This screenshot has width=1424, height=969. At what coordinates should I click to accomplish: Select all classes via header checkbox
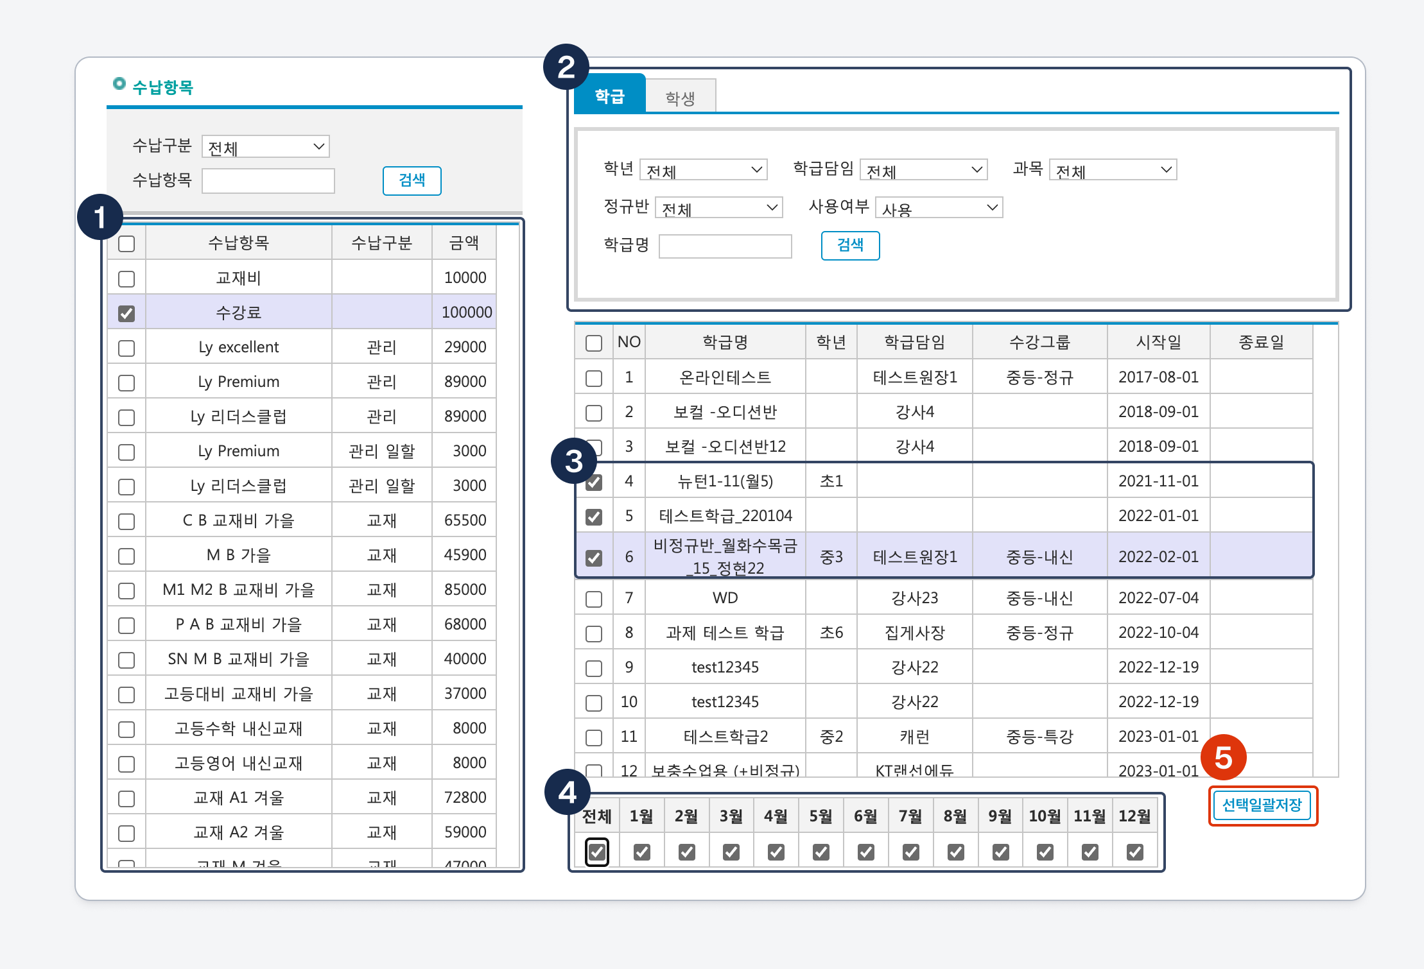[x=594, y=343]
